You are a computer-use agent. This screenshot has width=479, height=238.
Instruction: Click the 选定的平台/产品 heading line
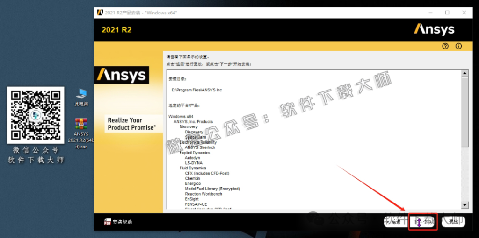[x=184, y=105]
